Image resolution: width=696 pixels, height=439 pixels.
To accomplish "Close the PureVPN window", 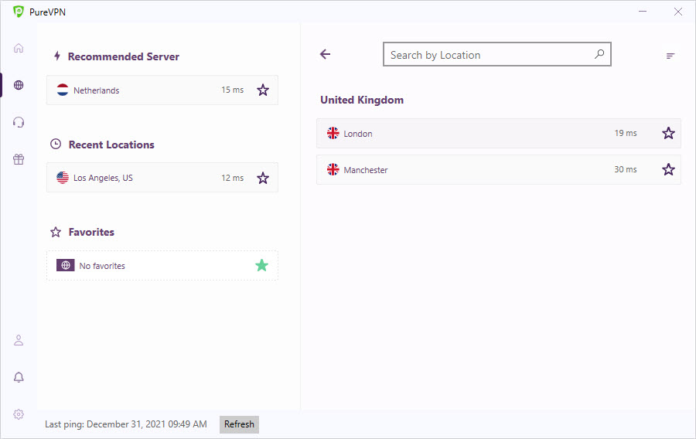I will [678, 12].
